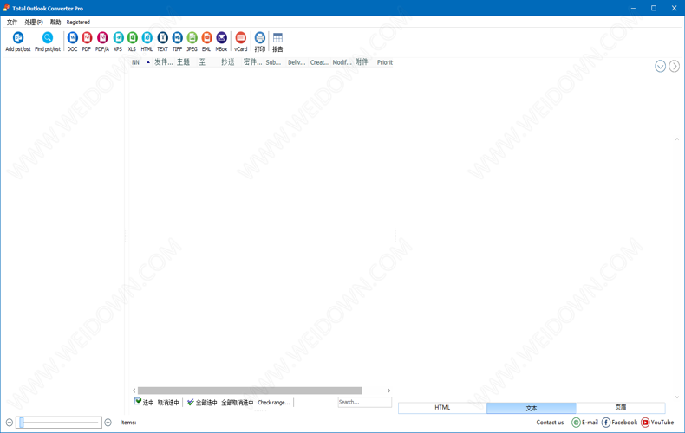Click the circled right-chevron at top right
The height and width of the screenshot is (433, 685).
(x=674, y=67)
